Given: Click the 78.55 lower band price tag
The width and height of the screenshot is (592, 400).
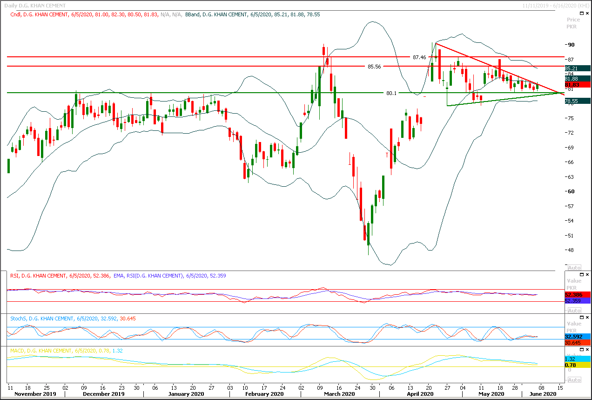Looking at the screenshot, I should coord(577,101).
